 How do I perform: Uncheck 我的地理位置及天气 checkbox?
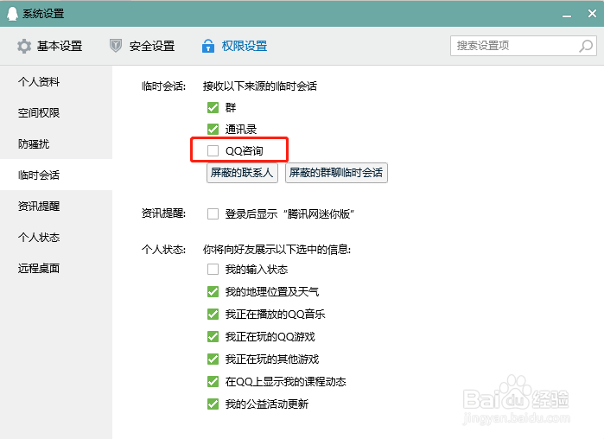[x=213, y=292]
